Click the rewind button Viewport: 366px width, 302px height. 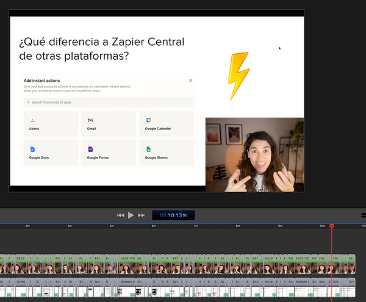point(121,215)
